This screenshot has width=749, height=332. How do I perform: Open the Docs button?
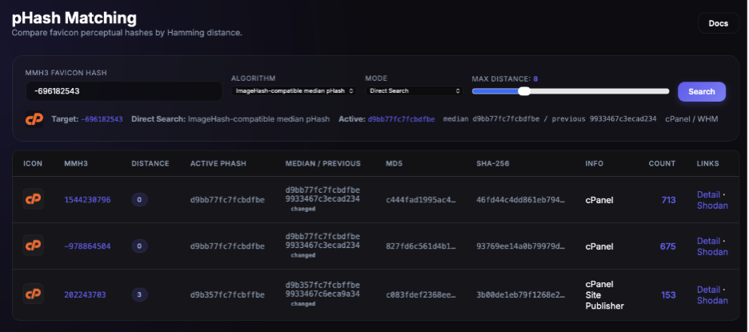click(x=718, y=23)
